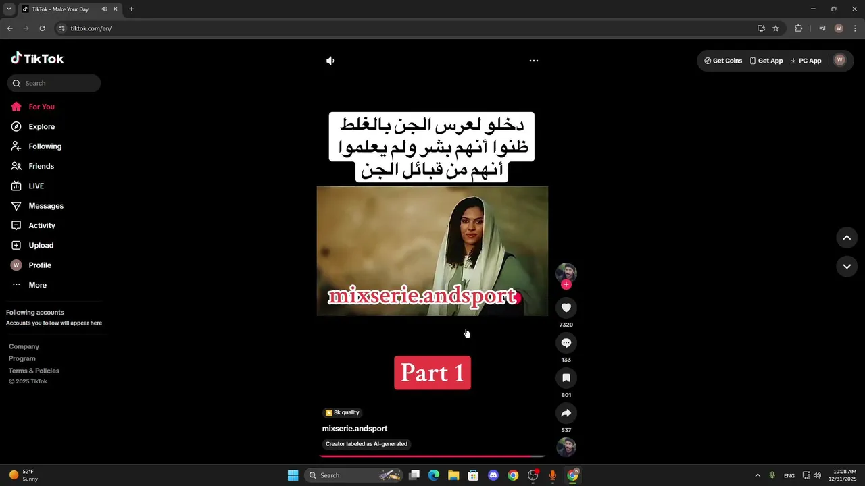Install app icon in address bar
The width and height of the screenshot is (865, 486).
click(761, 28)
